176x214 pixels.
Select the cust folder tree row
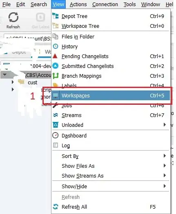[26, 82]
